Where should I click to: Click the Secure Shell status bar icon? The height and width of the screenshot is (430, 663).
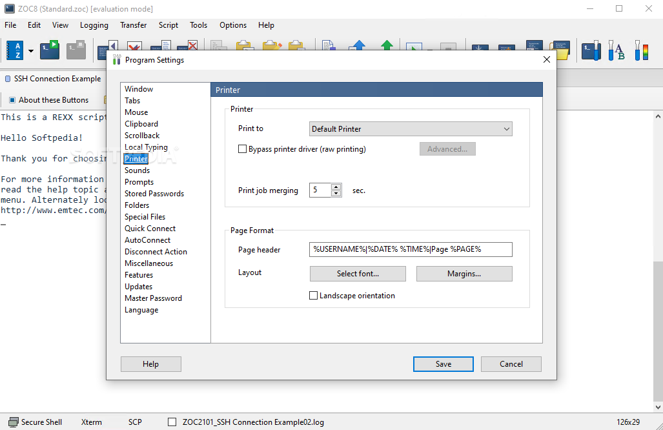tap(14, 422)
